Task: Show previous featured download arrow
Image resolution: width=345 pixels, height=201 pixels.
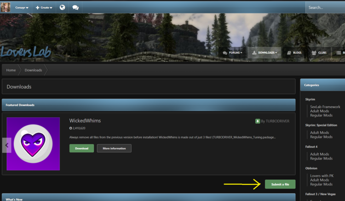Action: click(x=6, y=145)
